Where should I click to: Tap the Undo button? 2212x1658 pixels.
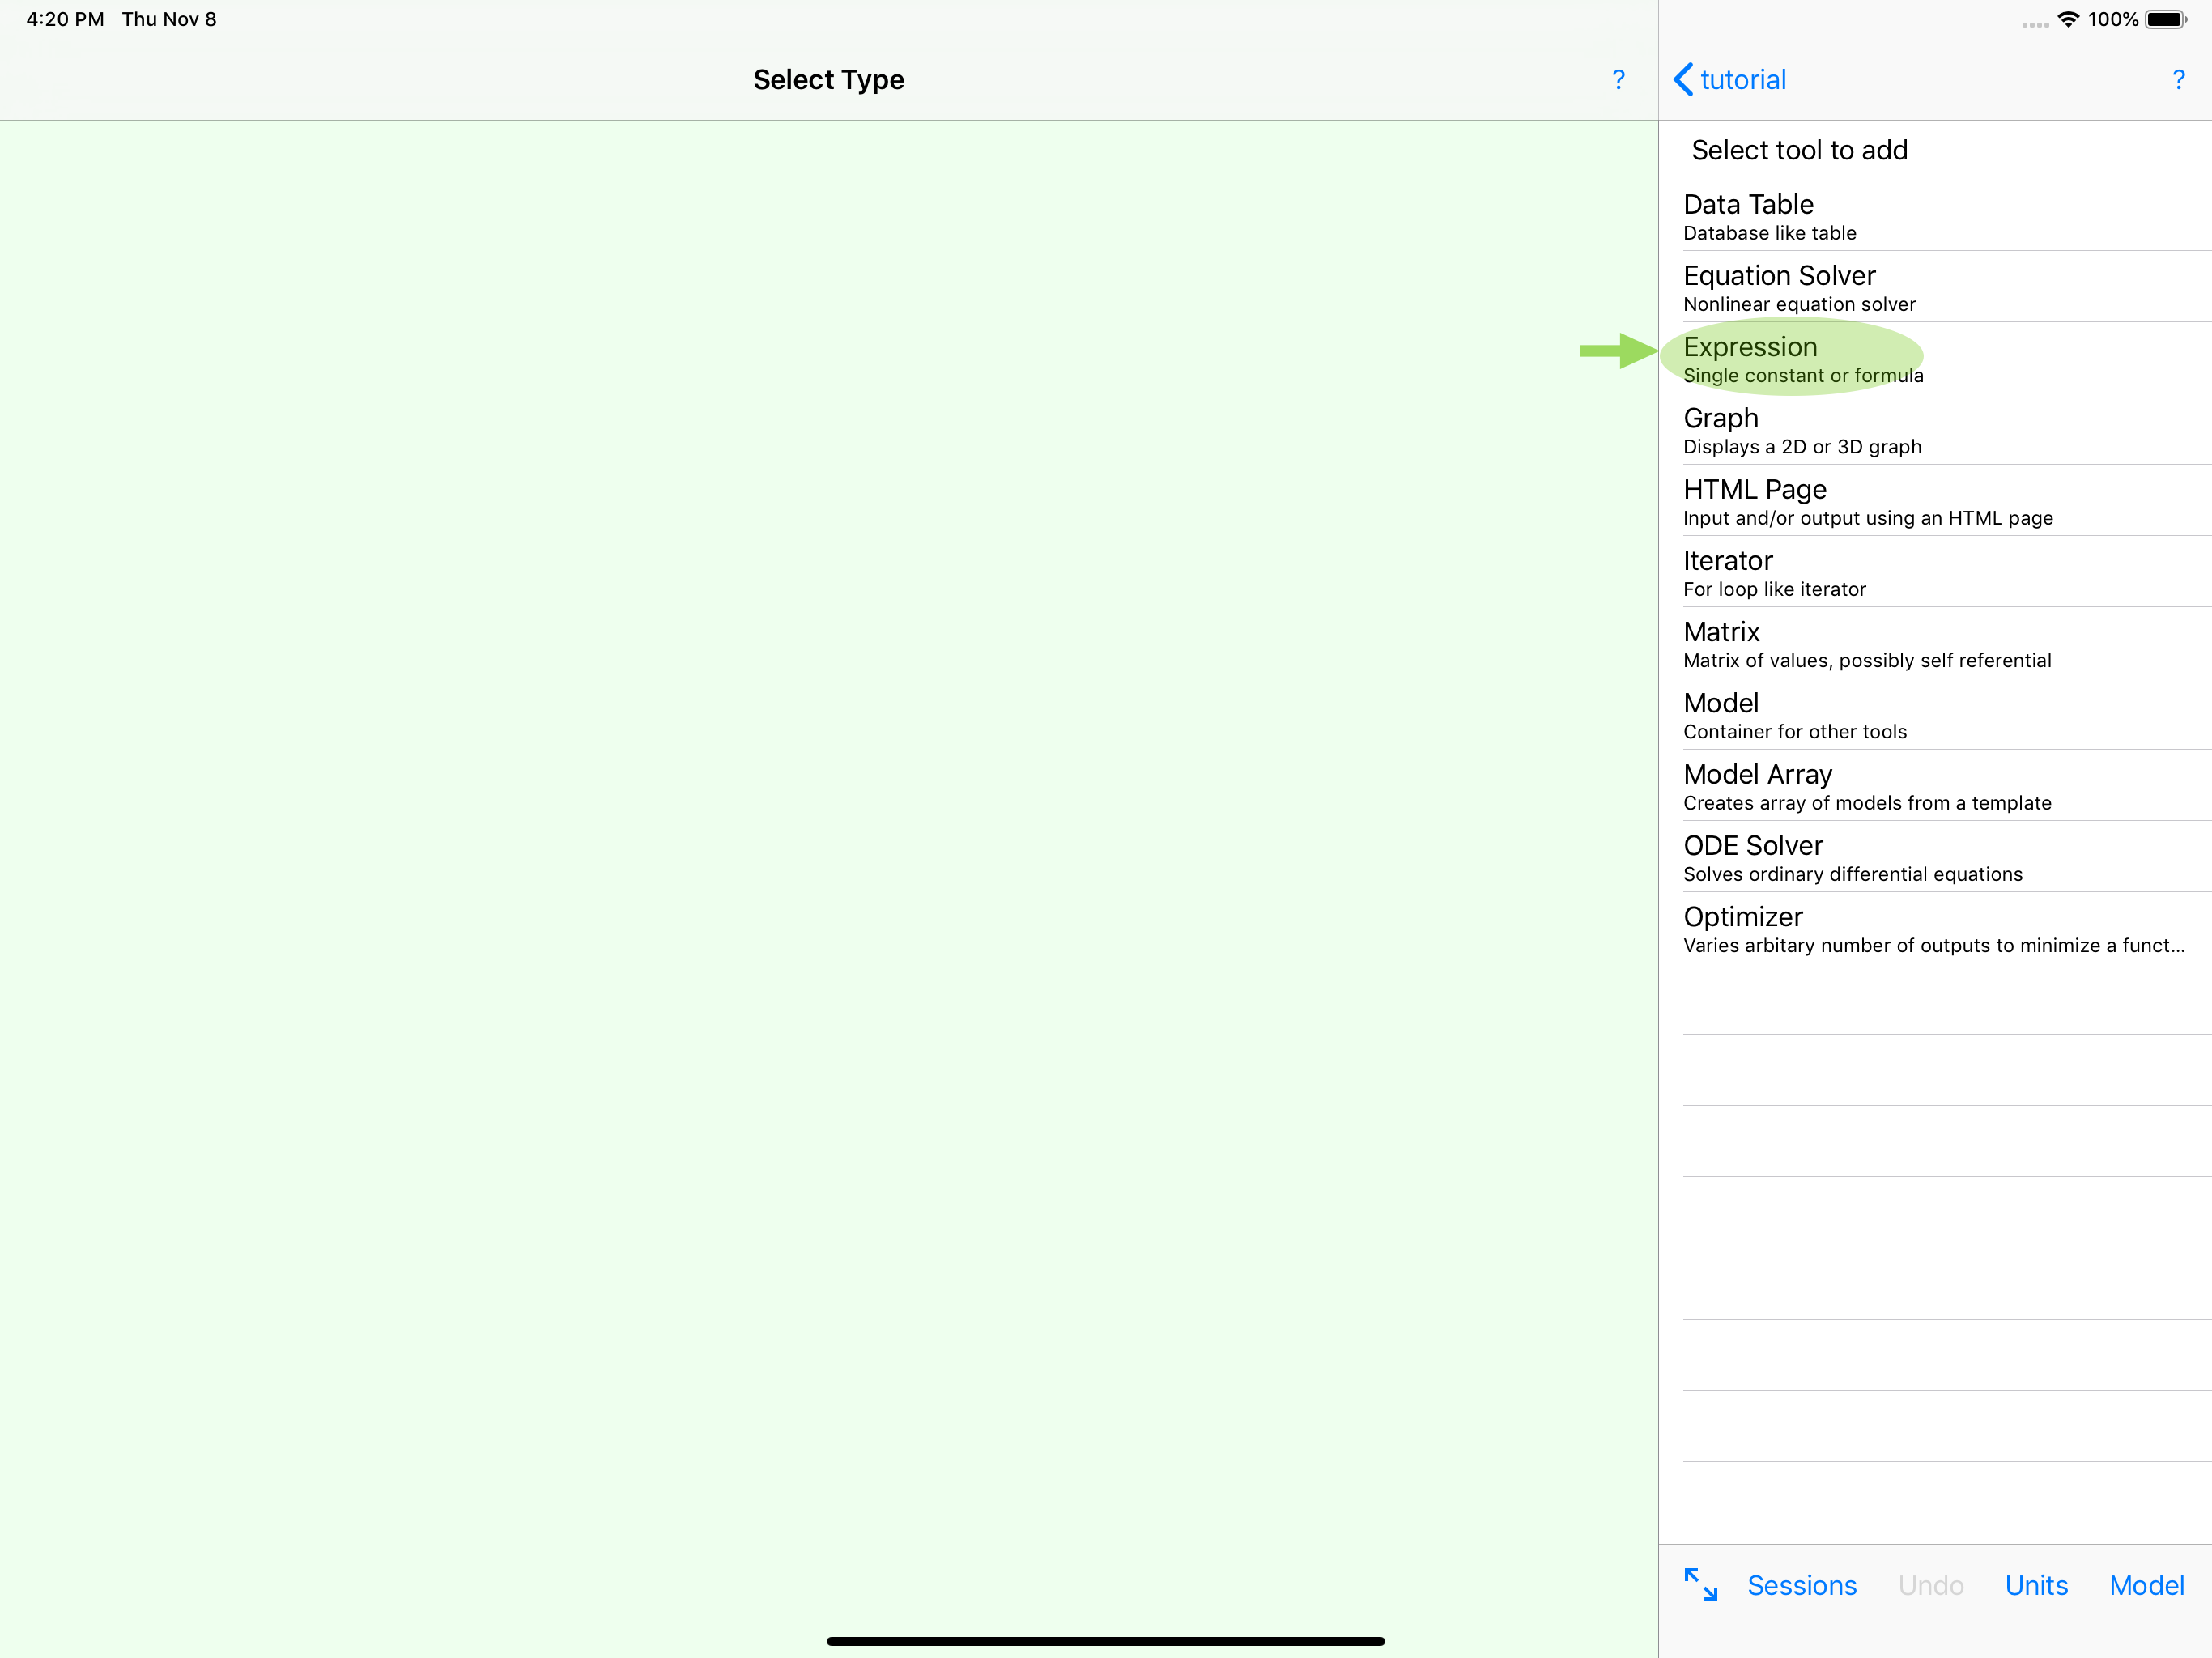pyautogui.click(x=1931, y=1585)
